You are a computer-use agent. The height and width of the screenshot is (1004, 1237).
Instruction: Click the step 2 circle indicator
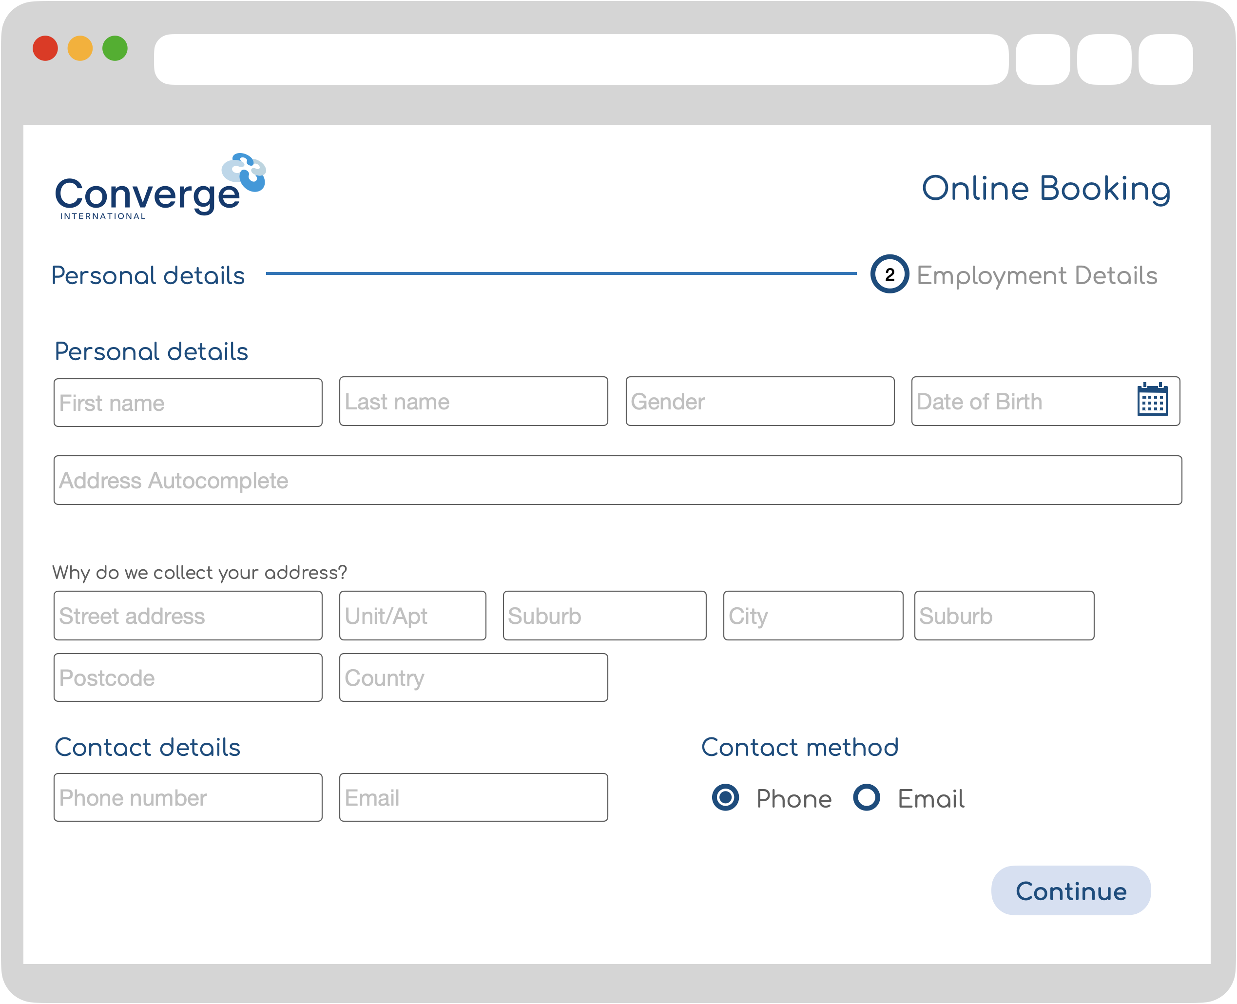tap(889, 274)
